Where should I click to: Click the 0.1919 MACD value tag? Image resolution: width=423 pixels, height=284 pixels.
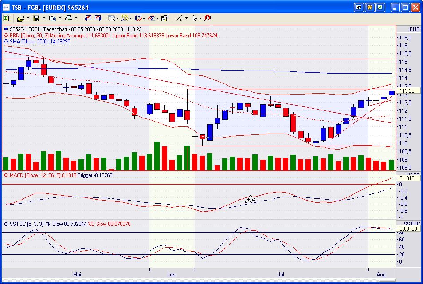coord(408,178)
